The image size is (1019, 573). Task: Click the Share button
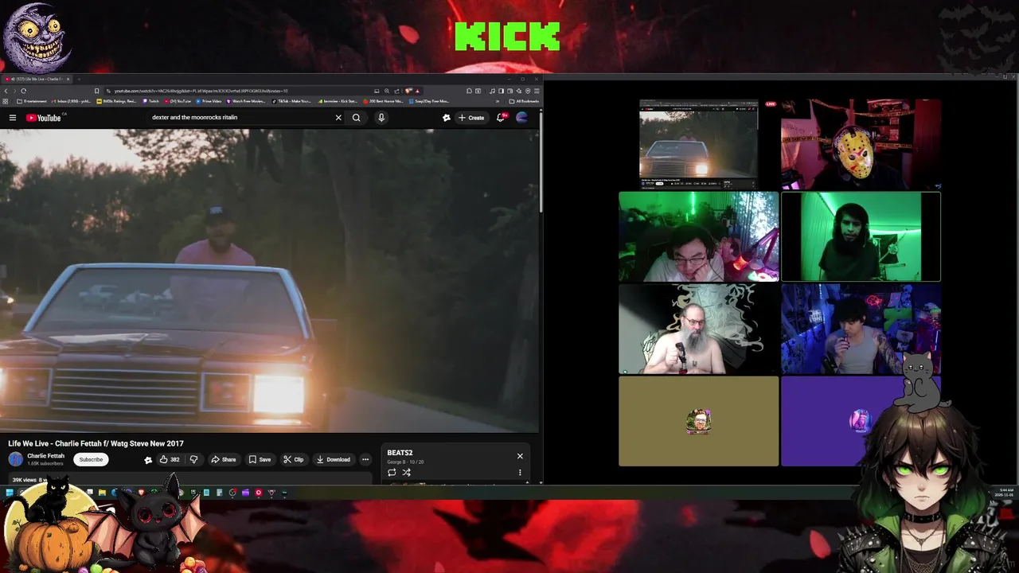coord(223,459)
